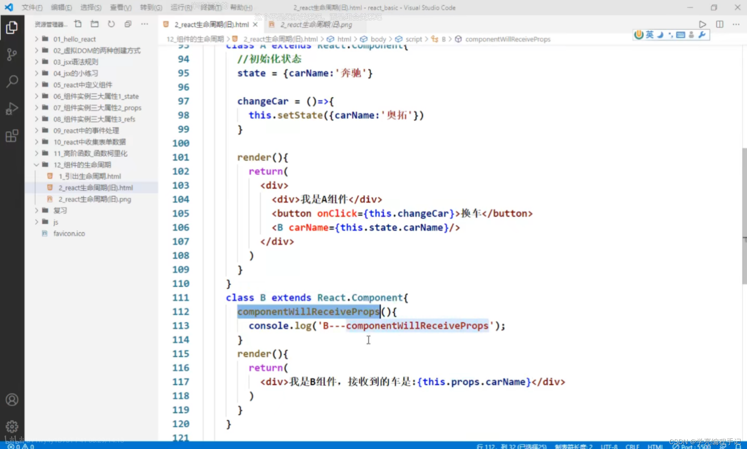
Task: Open the 转到(G) menu
Action: [x=151, y=7]
